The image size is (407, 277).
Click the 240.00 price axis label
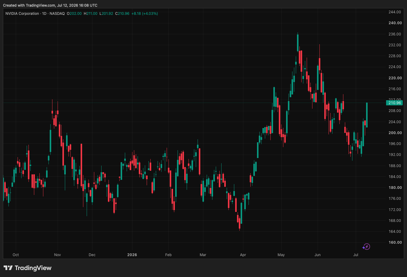[395, 23]
